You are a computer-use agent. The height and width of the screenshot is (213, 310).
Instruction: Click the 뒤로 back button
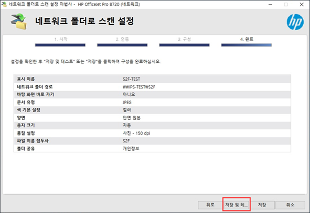(210, 205)
